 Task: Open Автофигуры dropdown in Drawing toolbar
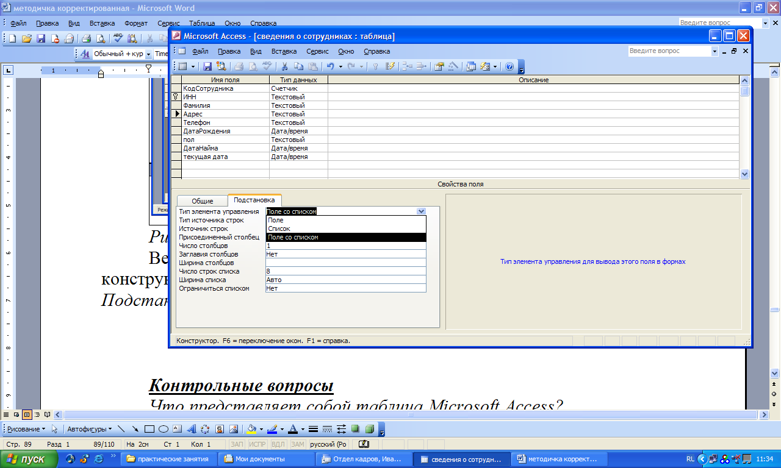pyautogui.click(x=89, y=429)
